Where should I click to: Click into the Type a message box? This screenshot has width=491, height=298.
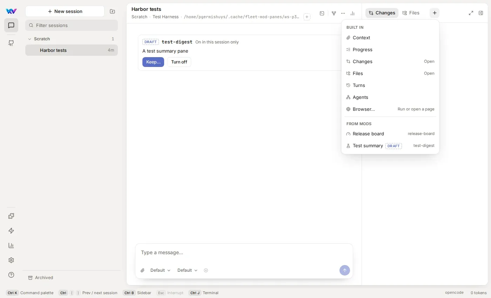pyautogui.click(x=244, y=252)
